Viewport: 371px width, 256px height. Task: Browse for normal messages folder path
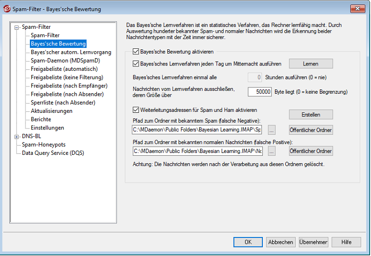[272, 151]
